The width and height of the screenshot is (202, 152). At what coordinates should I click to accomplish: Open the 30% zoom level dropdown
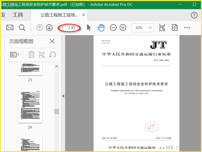tap(142, 28)
